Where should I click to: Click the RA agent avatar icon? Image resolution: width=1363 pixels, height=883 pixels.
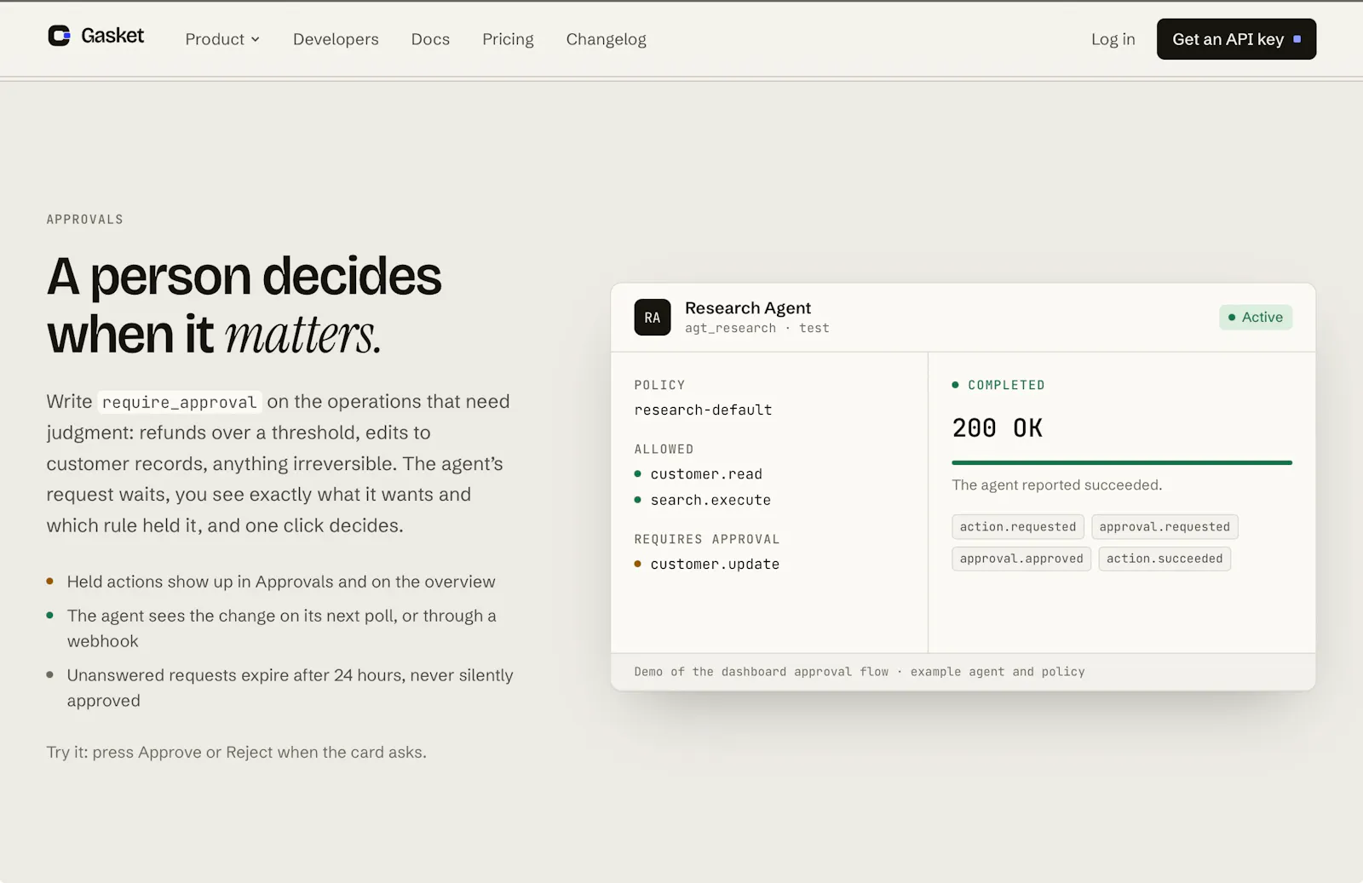pyautogui.click(x=653, y=318)
